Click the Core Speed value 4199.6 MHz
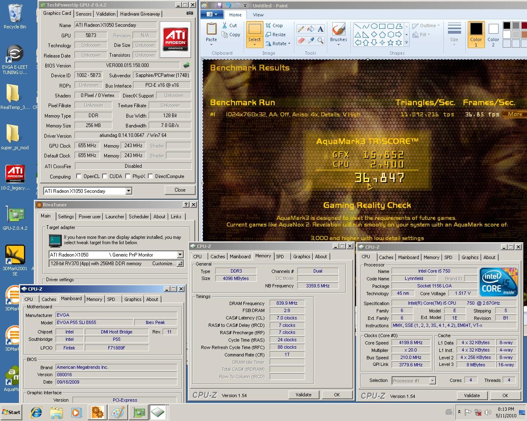 tap(410, 342)
